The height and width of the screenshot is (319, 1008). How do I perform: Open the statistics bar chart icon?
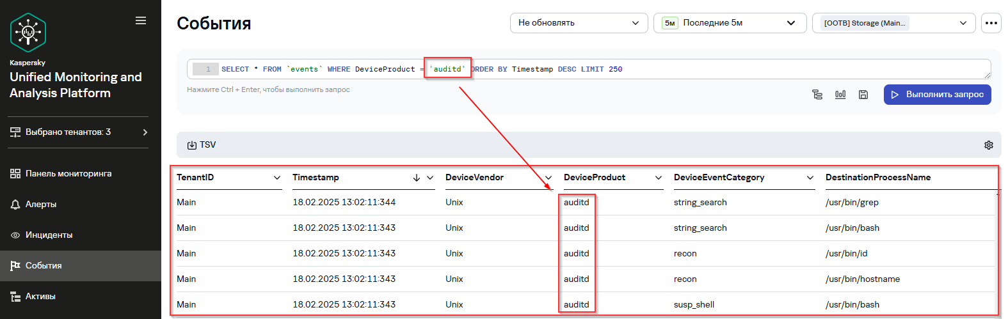tap(840, 95)
